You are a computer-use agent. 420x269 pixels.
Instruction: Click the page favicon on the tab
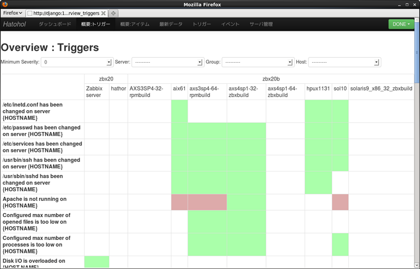(30, 13)
